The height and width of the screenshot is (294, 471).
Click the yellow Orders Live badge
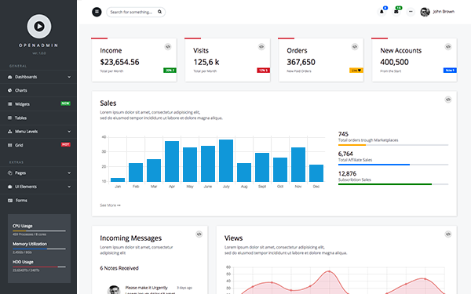[356, 71]
